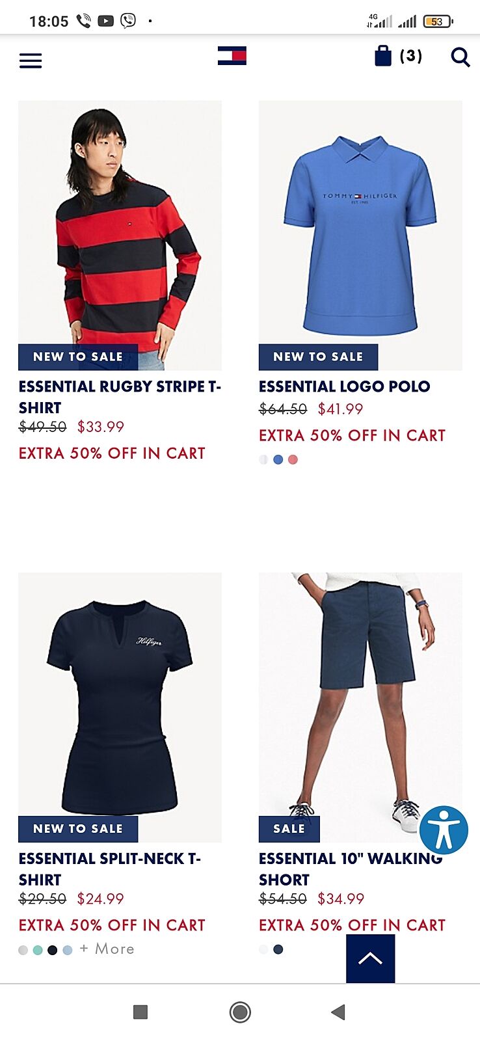Select pink swatch for Essential Logo Polo
Screen dimensions: 480x1041
click(293, 459)
